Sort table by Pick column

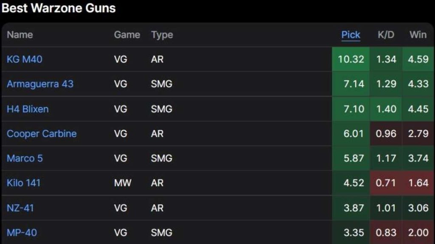350,35
